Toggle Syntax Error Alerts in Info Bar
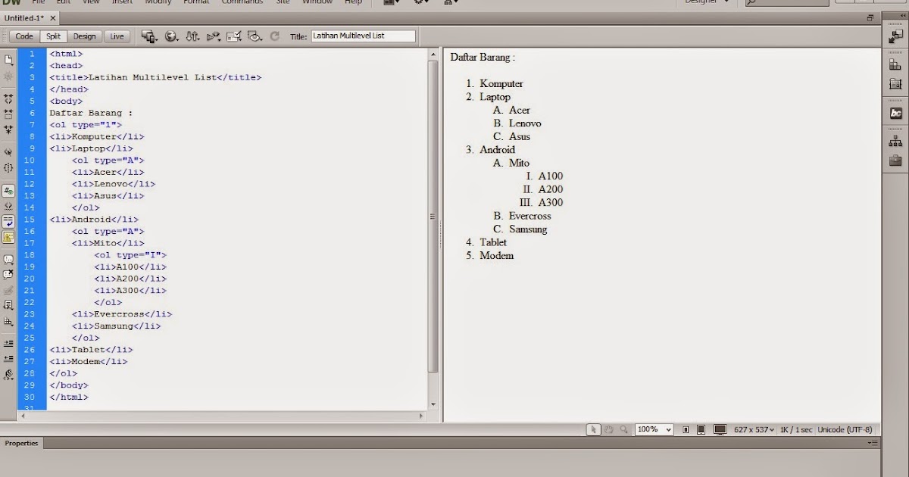 (8, 237)
